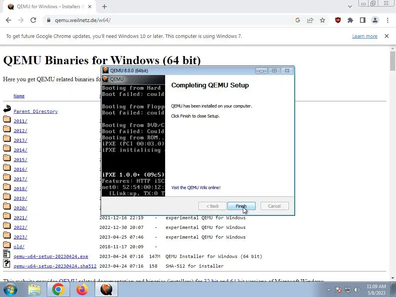
Task: Open the 2023/ folder link
Action: click(x=20, y=237)
